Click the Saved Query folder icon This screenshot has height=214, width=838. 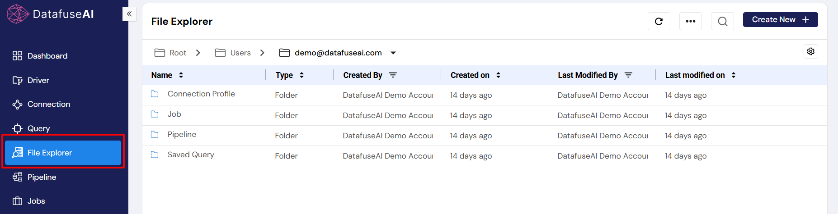pyautogui.click(x=155, y=155)
